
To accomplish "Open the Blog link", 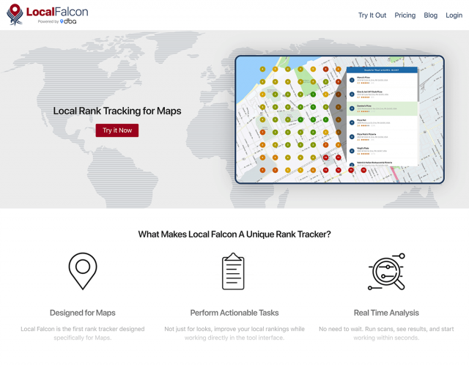I will pos(430,15).
